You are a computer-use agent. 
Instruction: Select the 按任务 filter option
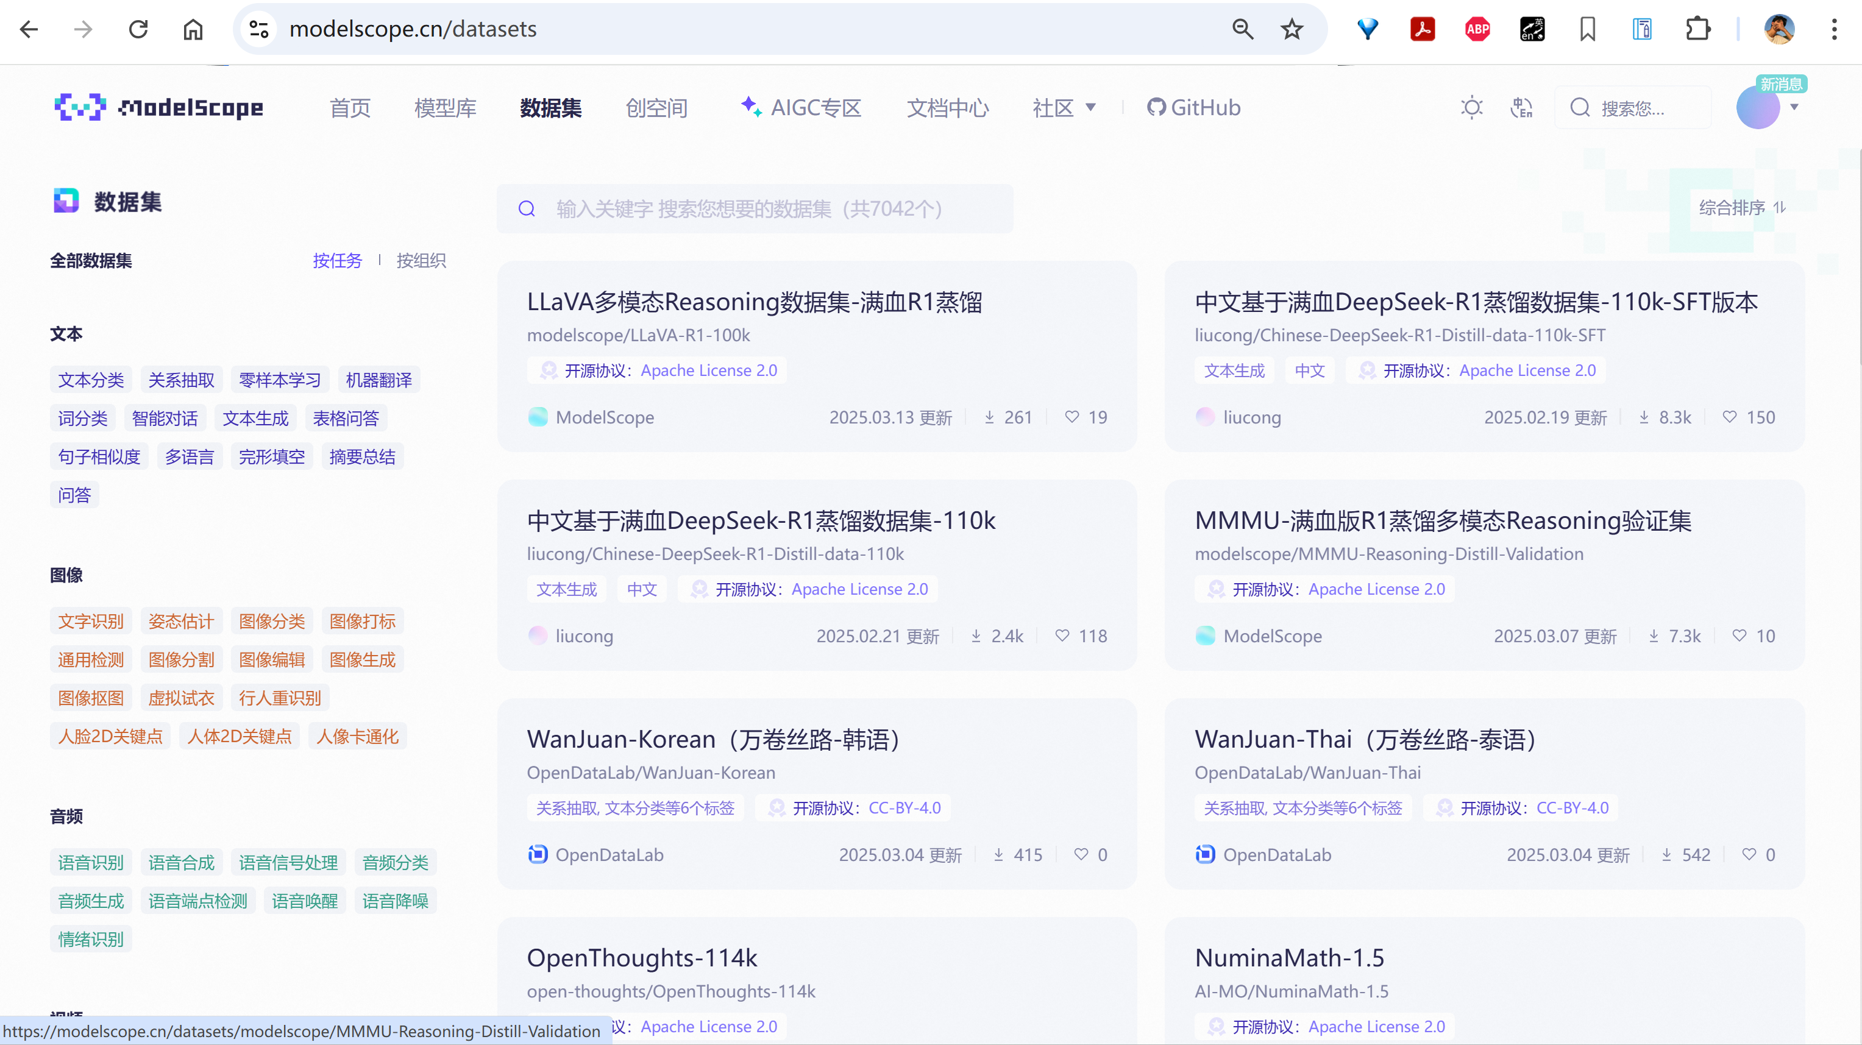point(337,260)
